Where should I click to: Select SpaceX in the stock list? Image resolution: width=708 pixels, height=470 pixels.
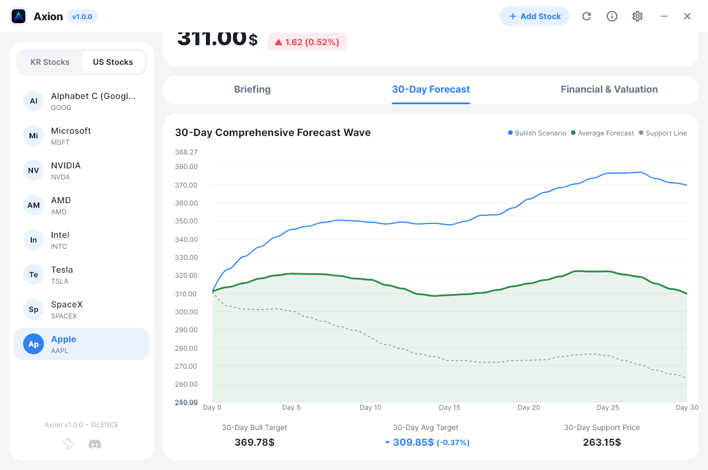82,310
